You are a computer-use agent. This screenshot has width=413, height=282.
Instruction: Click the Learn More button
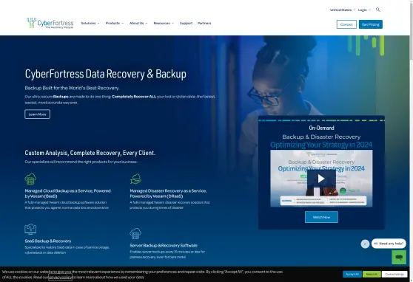tap(38, 114)
